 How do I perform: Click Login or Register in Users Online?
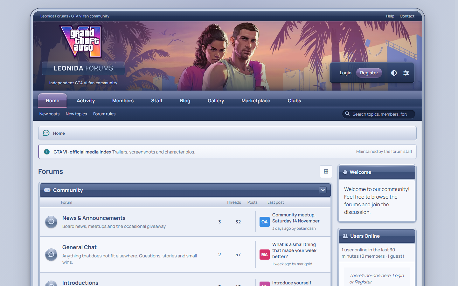coord(377,279)
